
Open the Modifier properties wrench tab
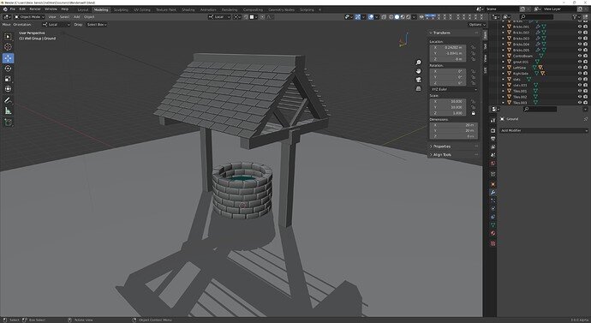click(493, 193)
